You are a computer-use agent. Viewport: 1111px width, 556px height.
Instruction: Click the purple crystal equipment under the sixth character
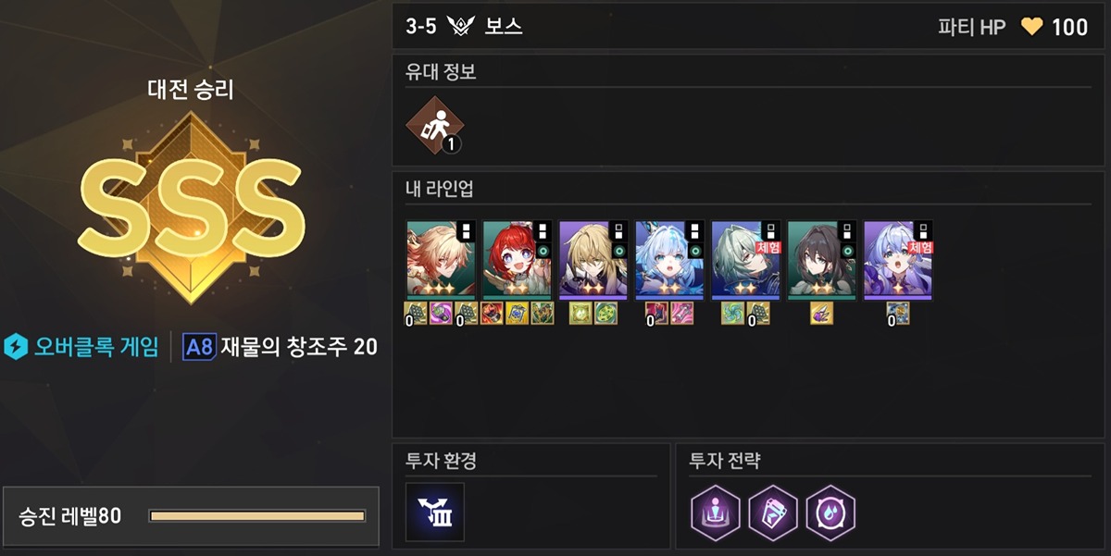(821, 314)
